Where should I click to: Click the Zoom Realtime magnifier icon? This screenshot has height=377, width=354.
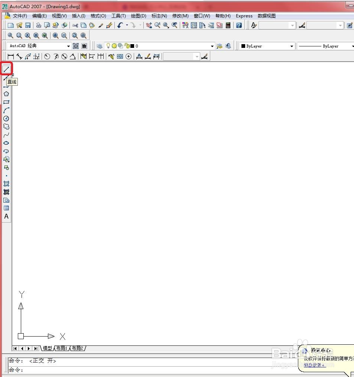(x=157, y=25)
